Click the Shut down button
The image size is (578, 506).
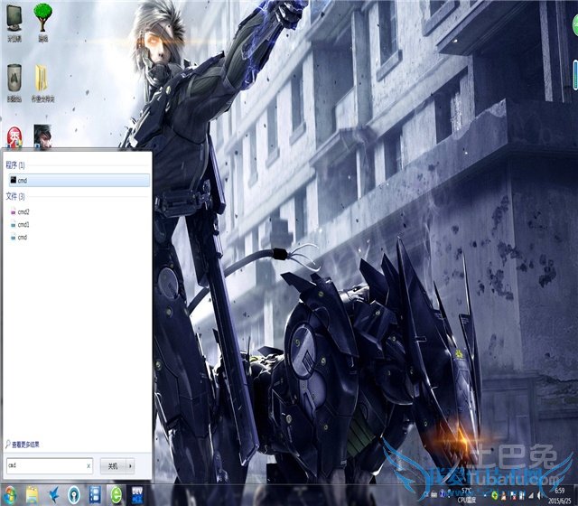pos(113,466)
